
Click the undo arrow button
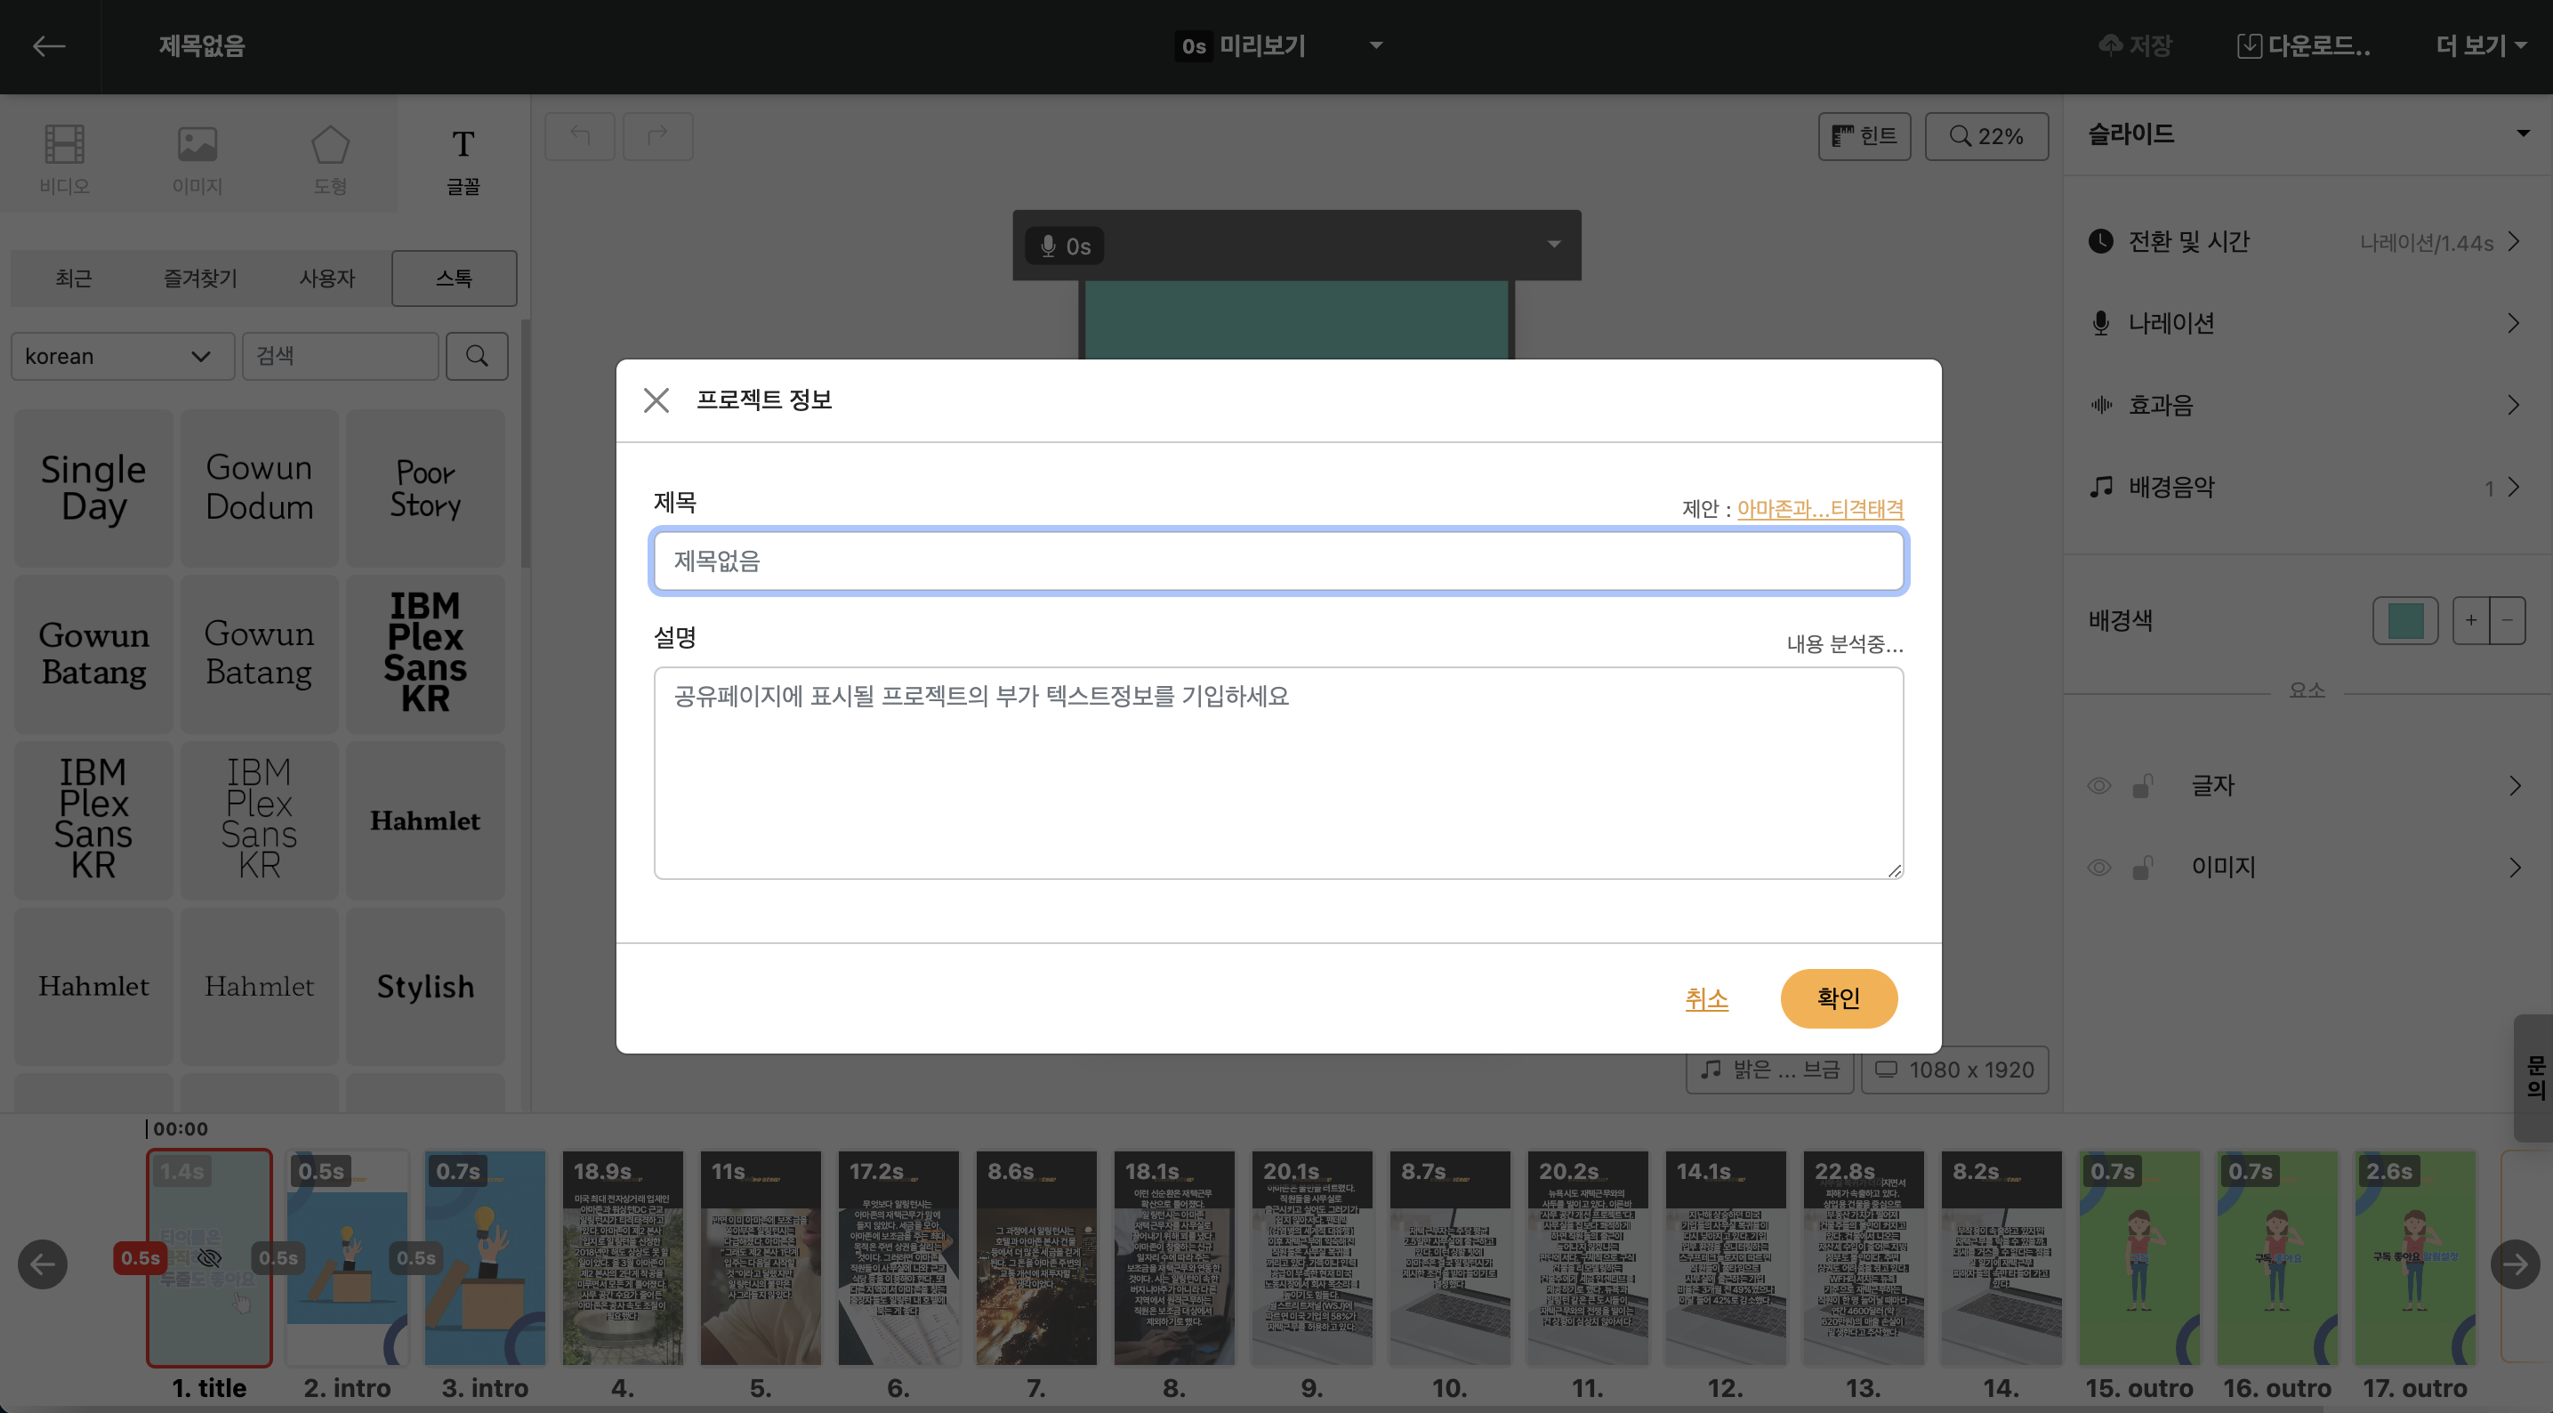coord(580,136)
